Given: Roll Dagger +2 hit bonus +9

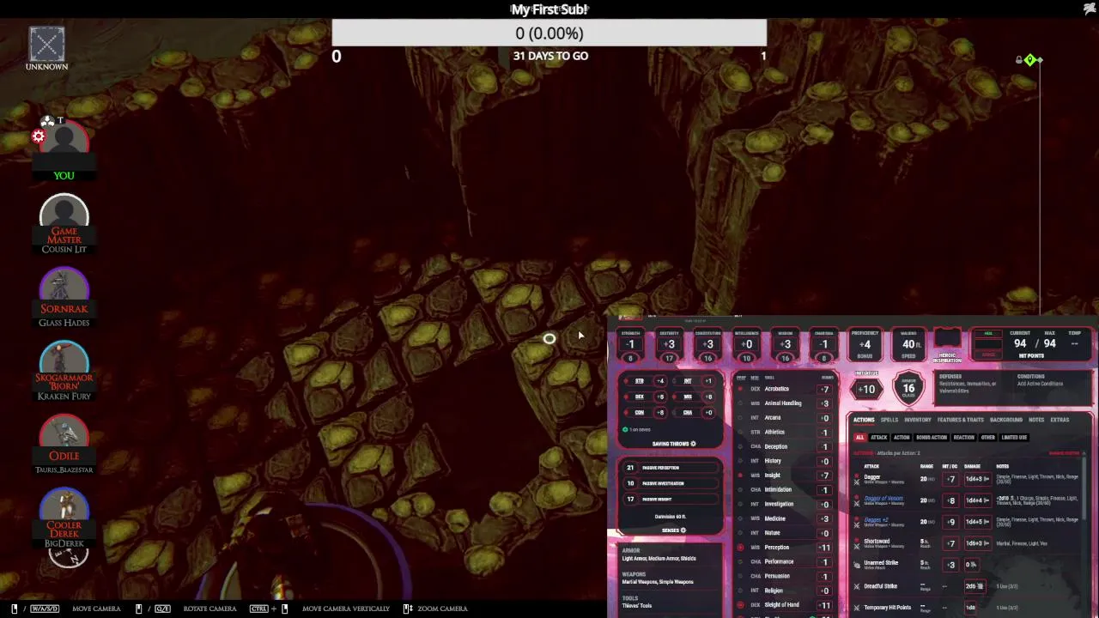Looking at the screenshot, I should [950, 522].
